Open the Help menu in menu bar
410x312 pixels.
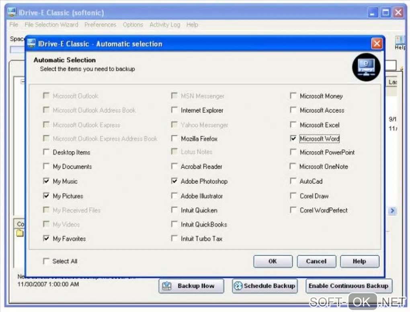(192, 25)
